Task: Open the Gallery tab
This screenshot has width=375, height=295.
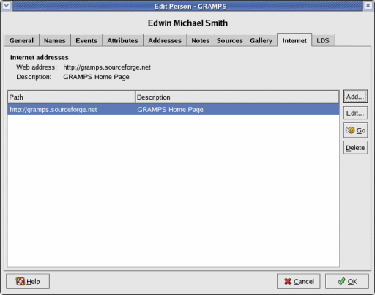Action: [x=261, y=40]
